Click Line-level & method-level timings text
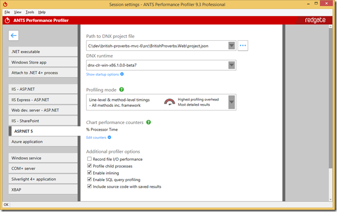The image size is (337, 212). point(119,100)
